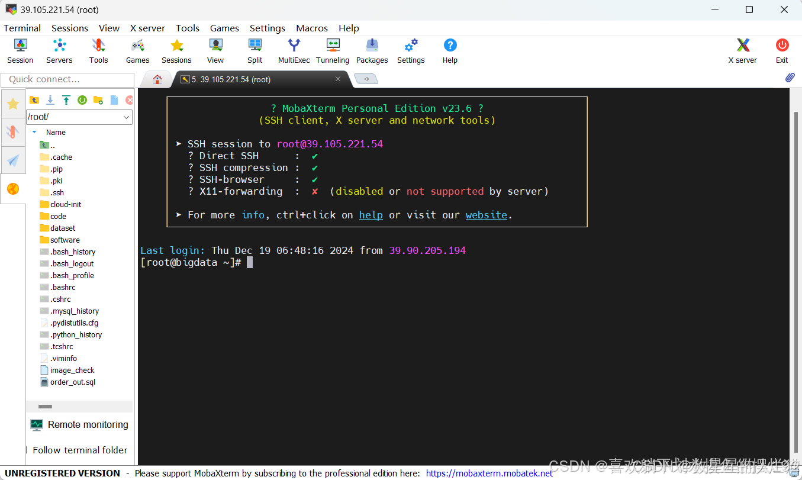The width and height of the screenshot is (802, 480).
Task: Collapse the Name column sort arrow
Action: click(x=34, y=133)
